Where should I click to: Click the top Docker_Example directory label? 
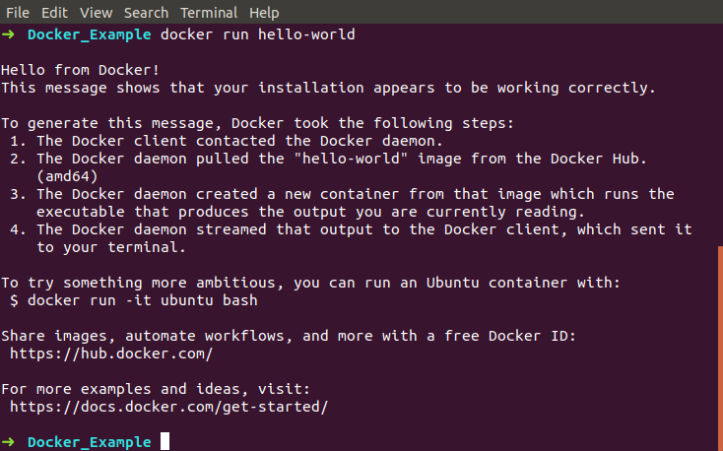tap(90, 35)
